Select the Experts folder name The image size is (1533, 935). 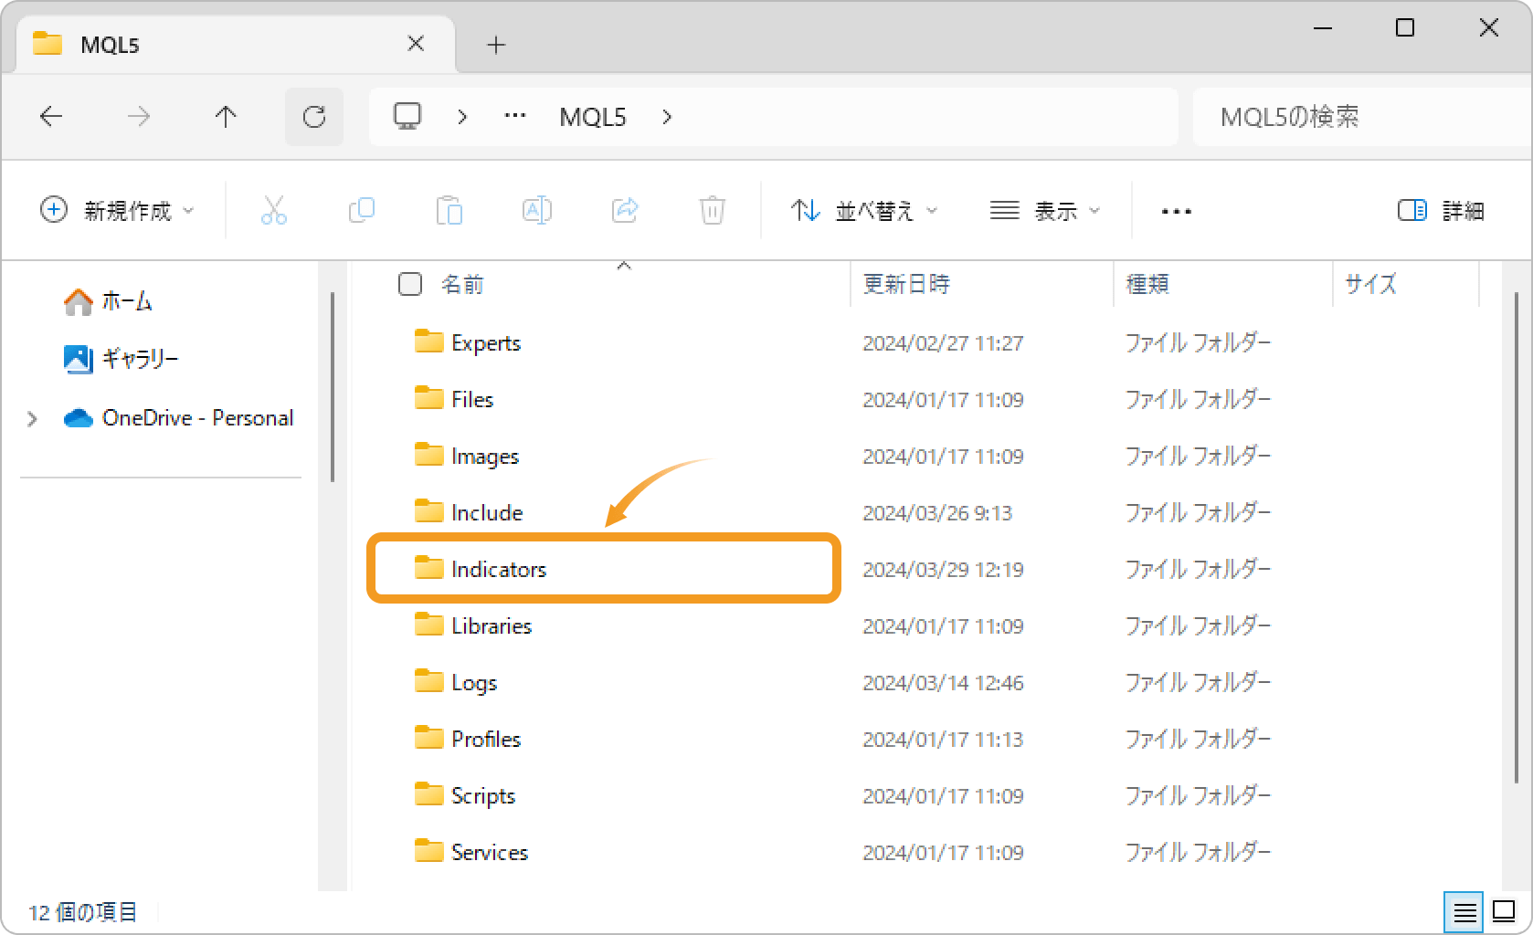click(x=486, y=342)
